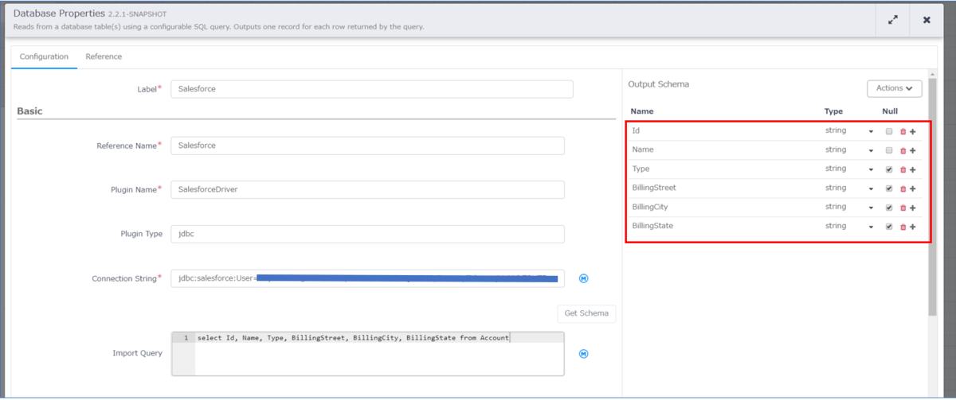Open type dropdown for BillingState field
Image resolution: width=956 pixels, height=400 pixels.
click(x=871, y=227)
